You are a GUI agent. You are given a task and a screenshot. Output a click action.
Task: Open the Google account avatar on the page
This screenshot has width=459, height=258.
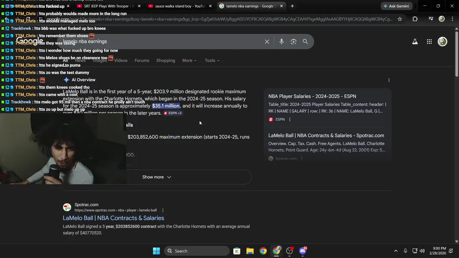tap(443, 42)
